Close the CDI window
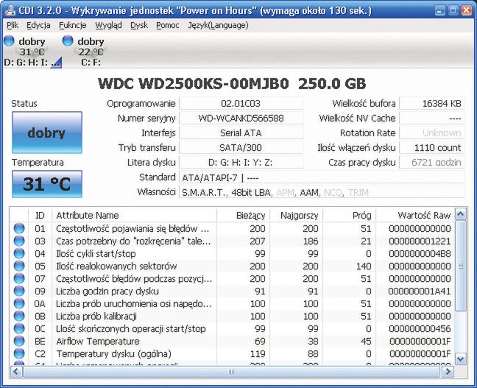Image resolution: width=477 pixels, height=388 pixels. pyautogui.click(x=467, y=10)
